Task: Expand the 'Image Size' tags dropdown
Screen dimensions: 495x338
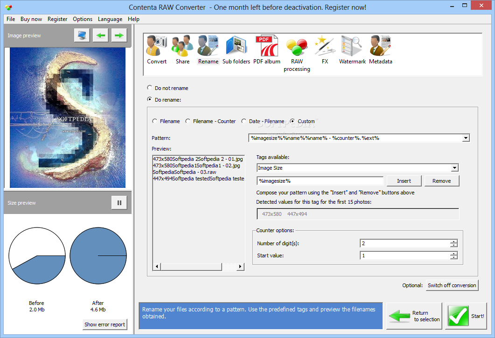Action: point(454,168)
